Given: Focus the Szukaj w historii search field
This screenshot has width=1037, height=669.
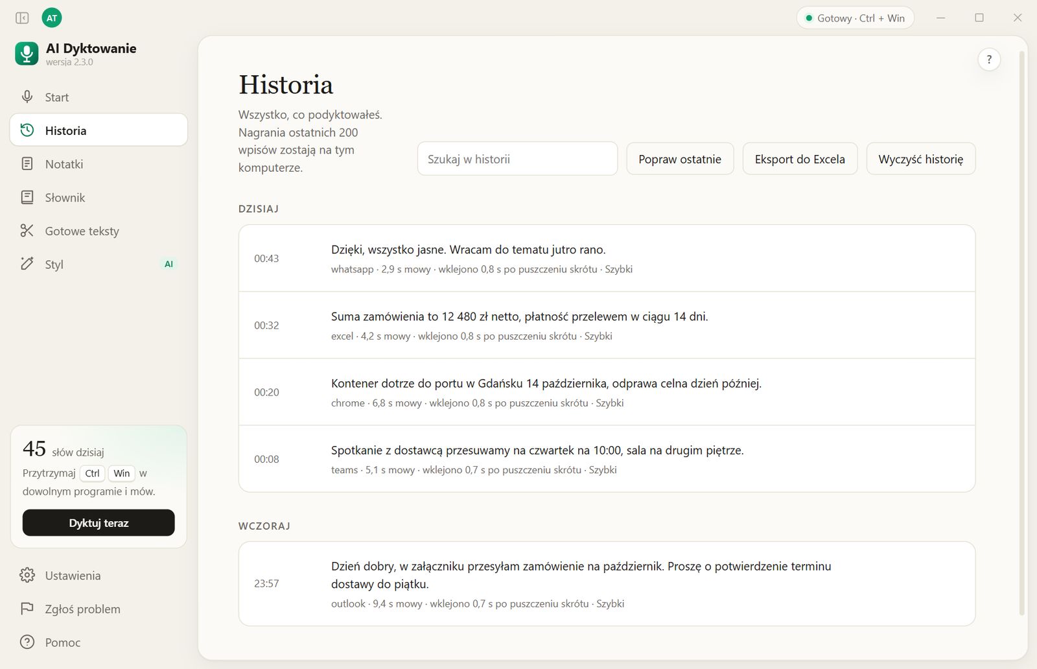Looking at the screenshot, I should pyautogui.click(x=517, y=159).
